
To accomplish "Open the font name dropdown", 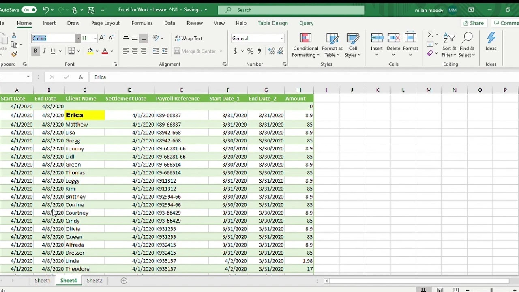I will tap(77, 38).
